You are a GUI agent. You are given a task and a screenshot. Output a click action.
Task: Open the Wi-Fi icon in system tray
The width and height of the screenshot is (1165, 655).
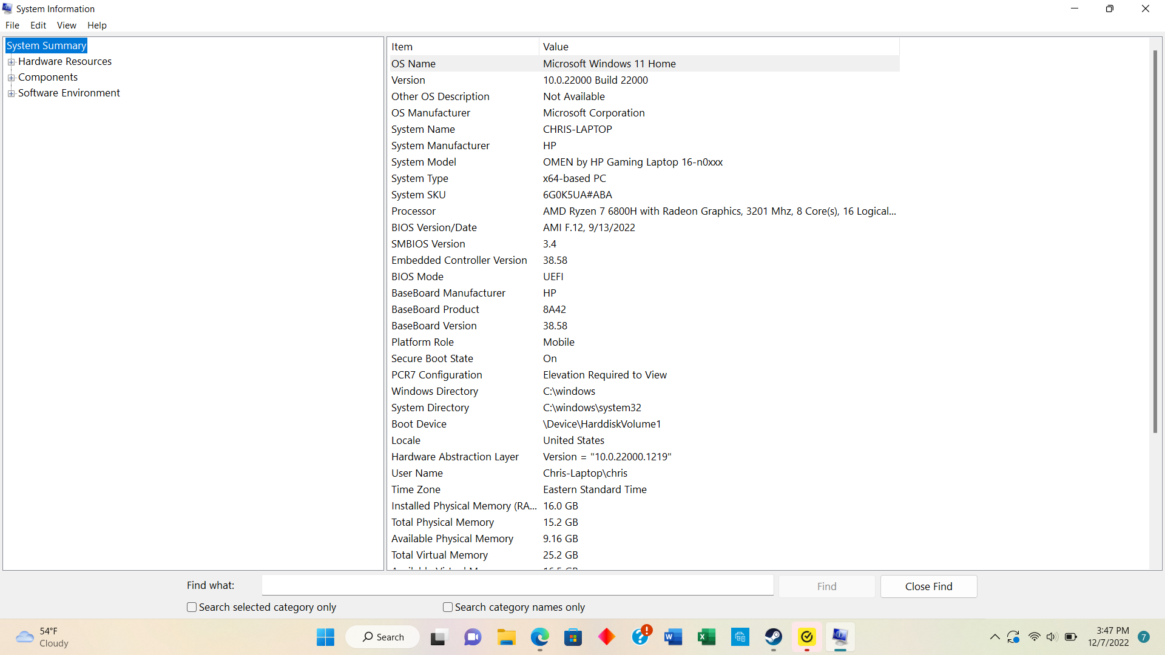coord(1035,637)
